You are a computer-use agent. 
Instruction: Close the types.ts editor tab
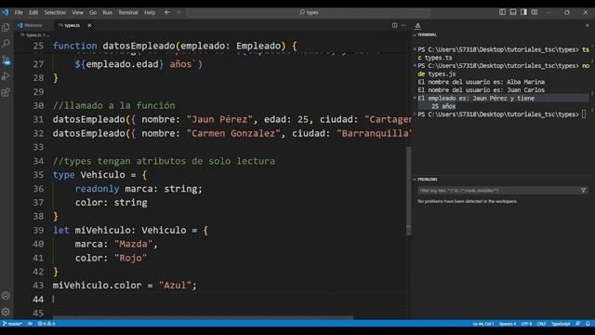point(89,25)
